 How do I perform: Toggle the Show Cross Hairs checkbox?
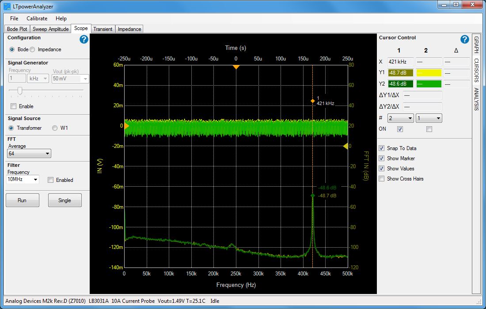pos(381,179)
